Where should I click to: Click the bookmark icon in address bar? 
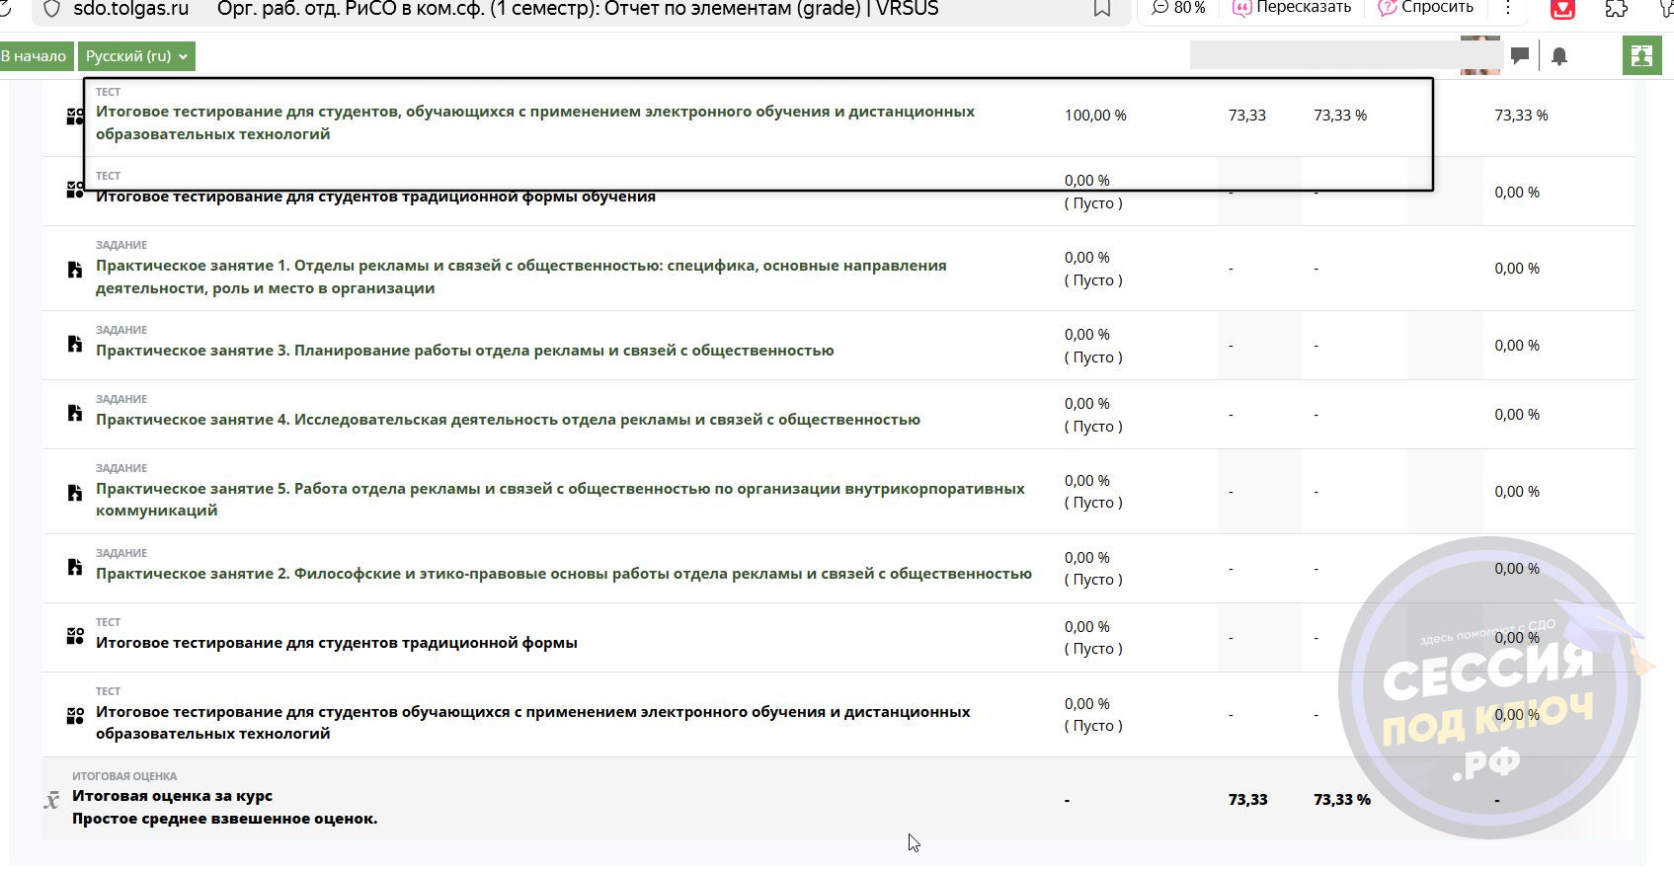(1101, 9)
